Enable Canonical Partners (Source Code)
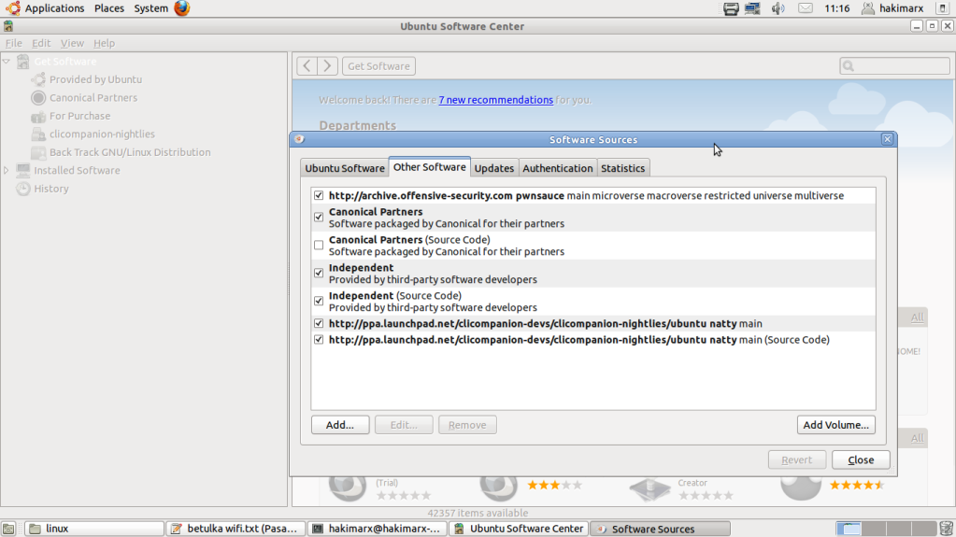This screenshot has width=956, height=537. tap(319, 245)
